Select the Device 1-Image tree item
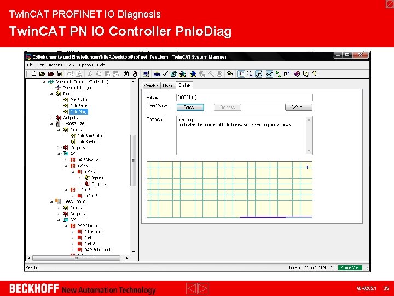This screenshot has height=296, width=394. 77,88
